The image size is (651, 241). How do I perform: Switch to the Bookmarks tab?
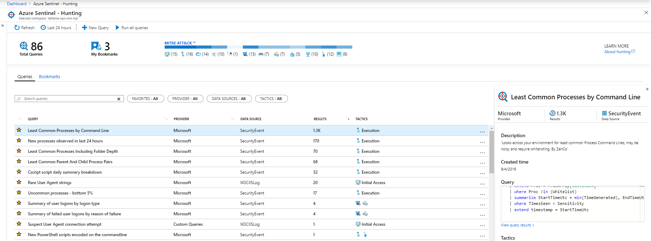pyautogui.click(x=49, y=77)
